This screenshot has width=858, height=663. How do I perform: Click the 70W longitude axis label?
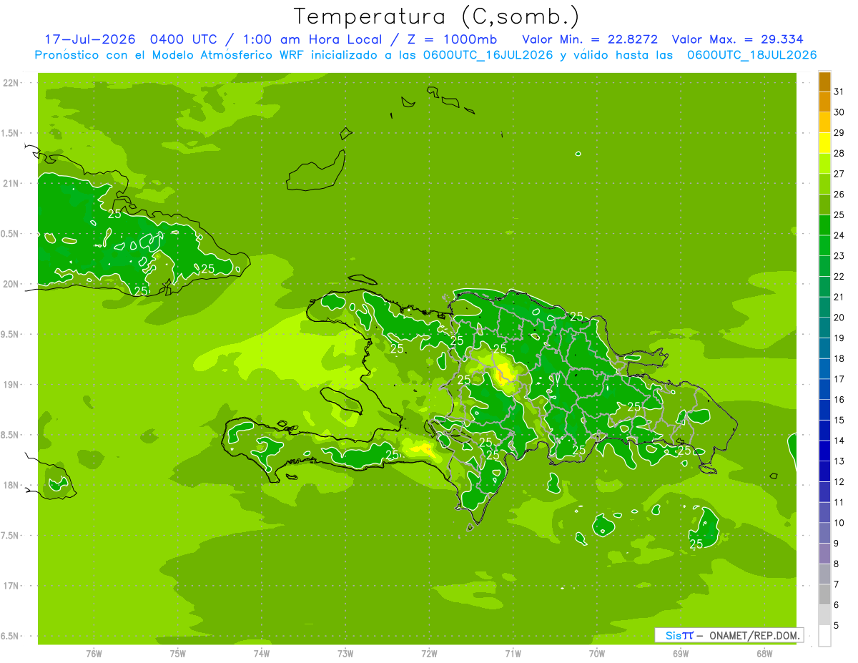[x=597, y=654]
